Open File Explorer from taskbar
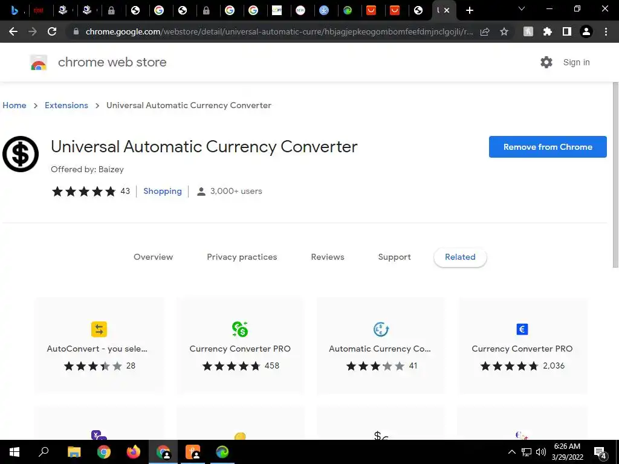 pyautogui.click(x=74, y=452)
